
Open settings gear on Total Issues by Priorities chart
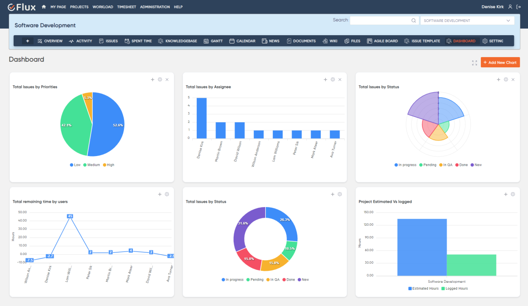pos(160,80)
